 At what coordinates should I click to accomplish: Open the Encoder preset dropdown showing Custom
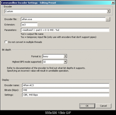point(57,11)
